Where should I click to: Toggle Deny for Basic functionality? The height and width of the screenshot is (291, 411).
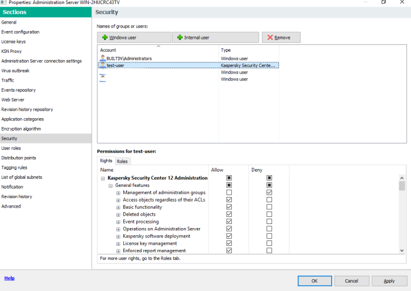pyautogui.click(x=269, y=207)
